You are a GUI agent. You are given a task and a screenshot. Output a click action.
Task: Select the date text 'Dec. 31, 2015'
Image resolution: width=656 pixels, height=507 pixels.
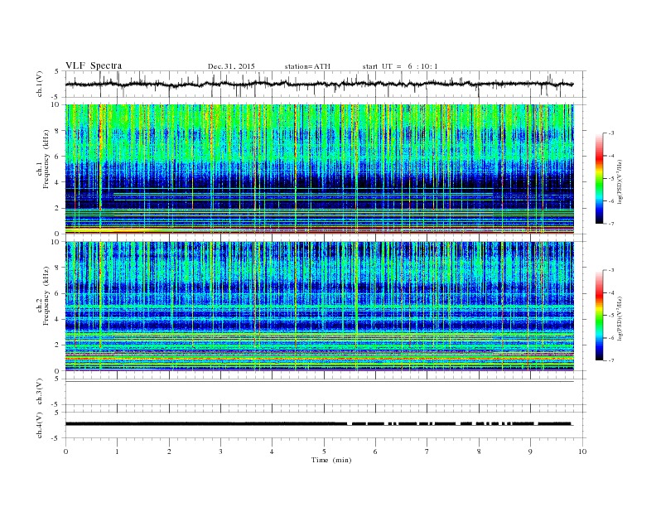coord(231,66)
